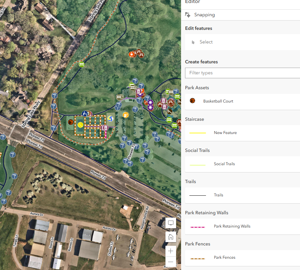Open the Snapping options menu
This screenshot has width=300, height=270.
pos(204,15)
